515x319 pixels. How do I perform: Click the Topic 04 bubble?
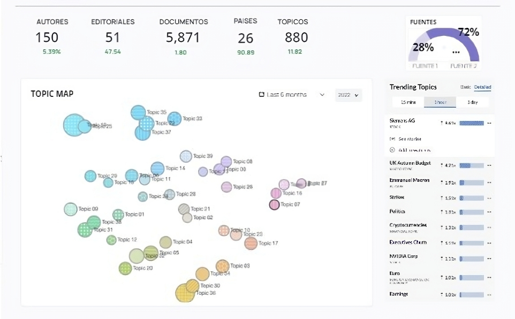(166, 242)
